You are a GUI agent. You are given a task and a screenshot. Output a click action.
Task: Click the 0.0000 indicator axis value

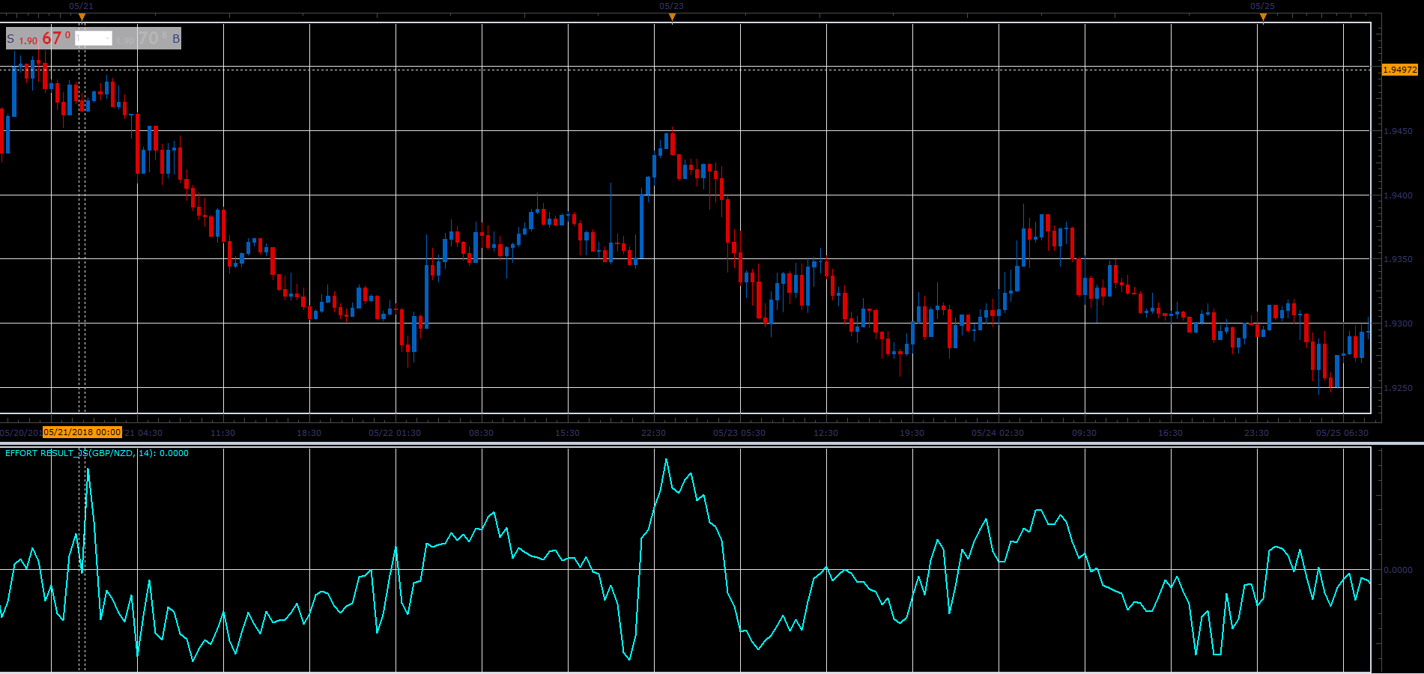click(1398, 570)
